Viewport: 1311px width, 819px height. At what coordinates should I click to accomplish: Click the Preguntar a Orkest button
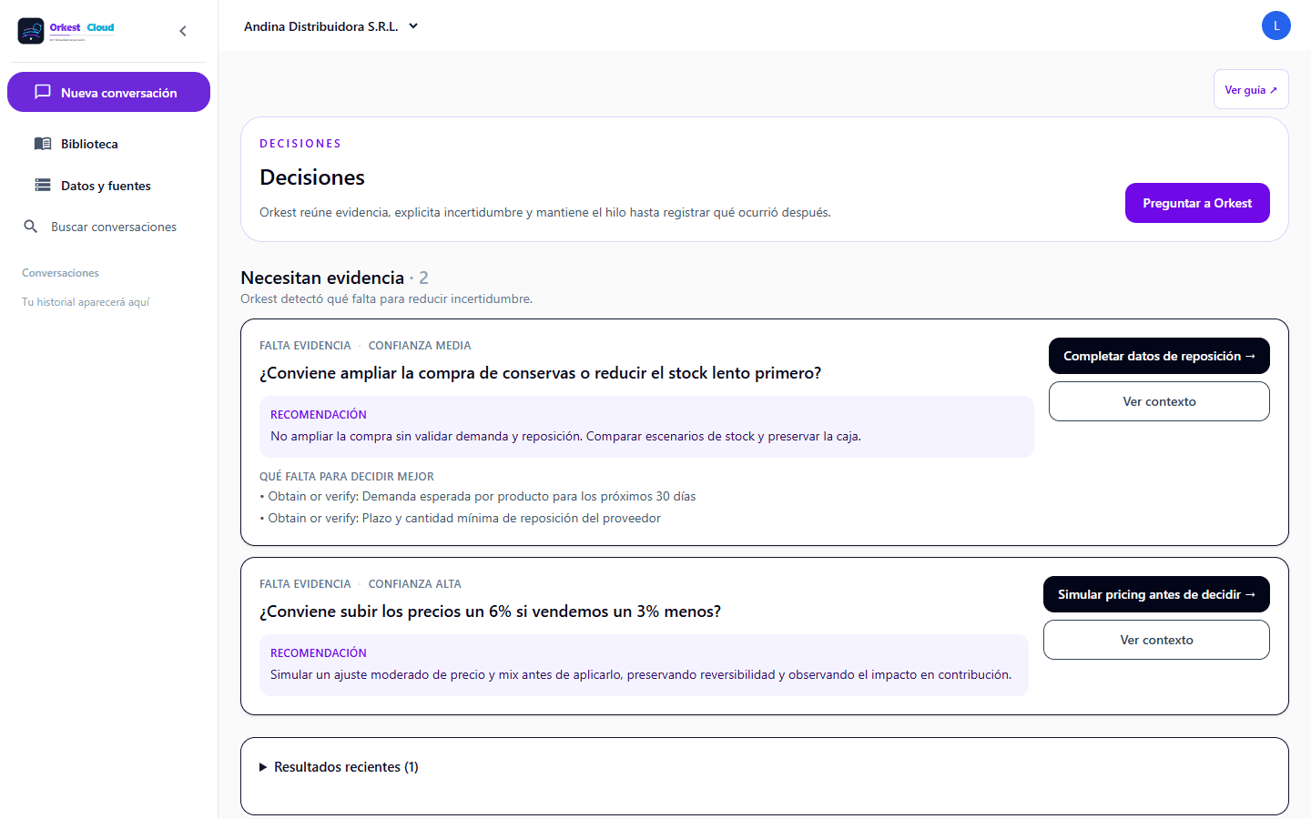click(x=1197, y=203)
